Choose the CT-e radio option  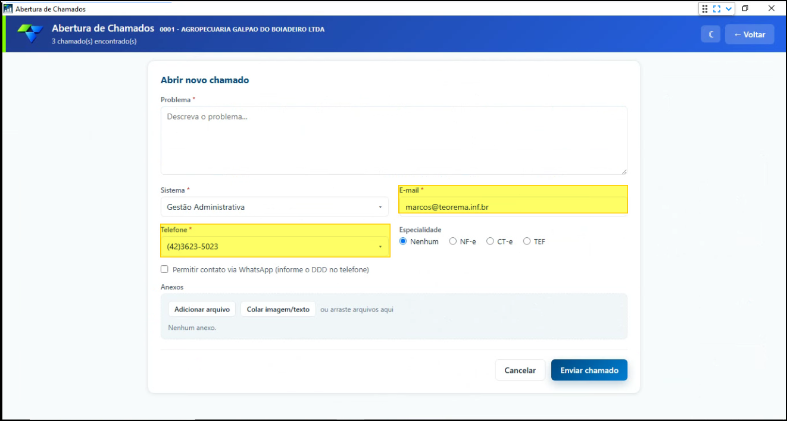tap(490, 241)
